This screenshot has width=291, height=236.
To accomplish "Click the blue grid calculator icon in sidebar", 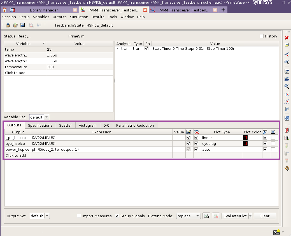I will [287, 118].
